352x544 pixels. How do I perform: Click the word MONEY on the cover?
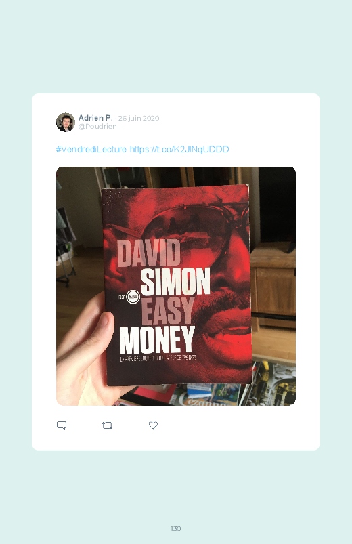pyautogui.click(x=157, y=340)
